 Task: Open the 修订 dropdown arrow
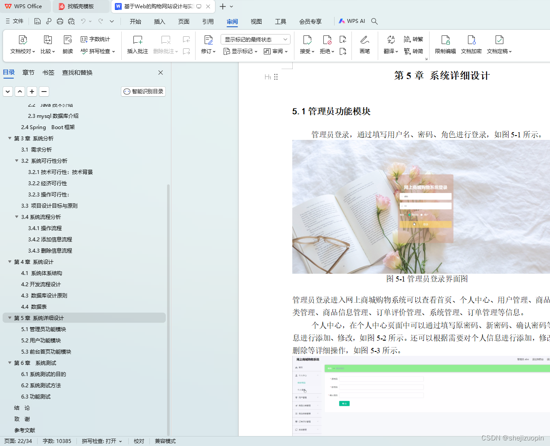(214, 51)
